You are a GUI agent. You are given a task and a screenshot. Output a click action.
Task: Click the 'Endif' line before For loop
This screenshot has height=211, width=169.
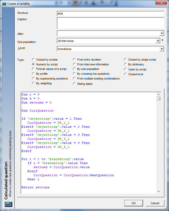(x=26, y=151)
